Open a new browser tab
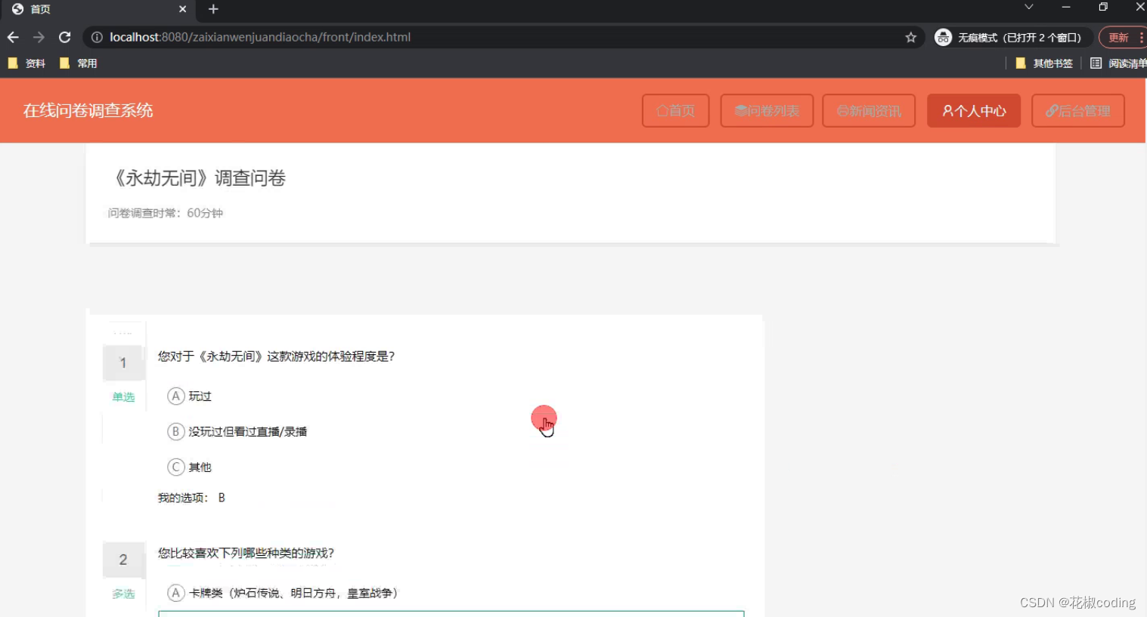This screenshot has height=617, width=1147. 213,9
